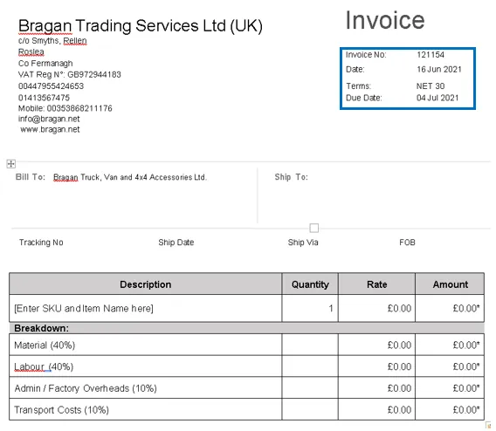Click the NET 30 terms value

tap(431, 86)
